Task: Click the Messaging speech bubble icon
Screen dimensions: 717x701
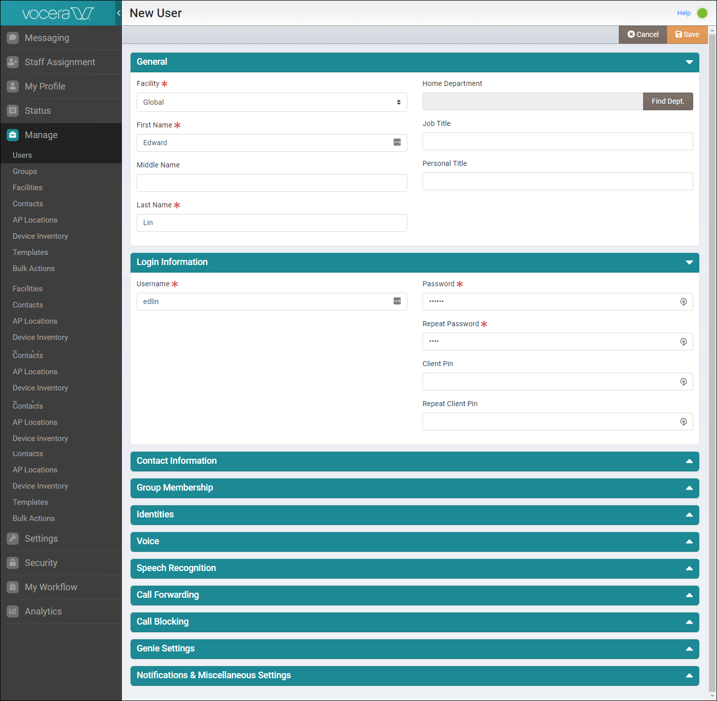Action: point(13,38)
